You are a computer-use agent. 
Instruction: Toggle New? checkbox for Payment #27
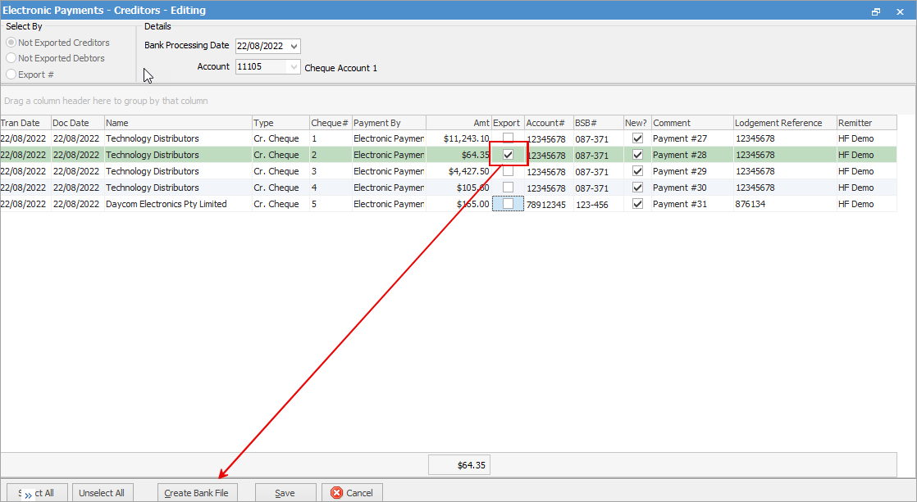(637, 138)
